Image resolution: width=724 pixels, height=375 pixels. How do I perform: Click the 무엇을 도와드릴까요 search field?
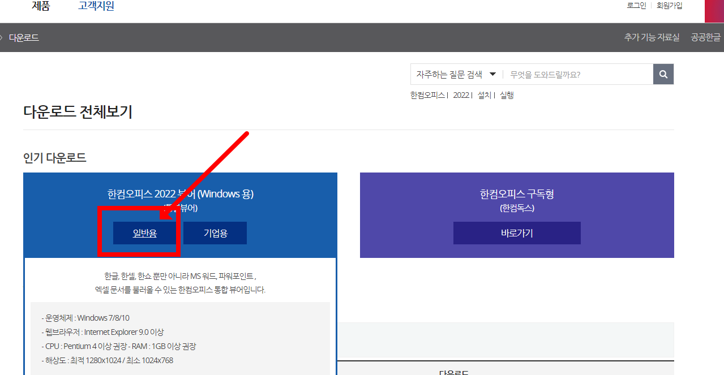coord(577,74)
